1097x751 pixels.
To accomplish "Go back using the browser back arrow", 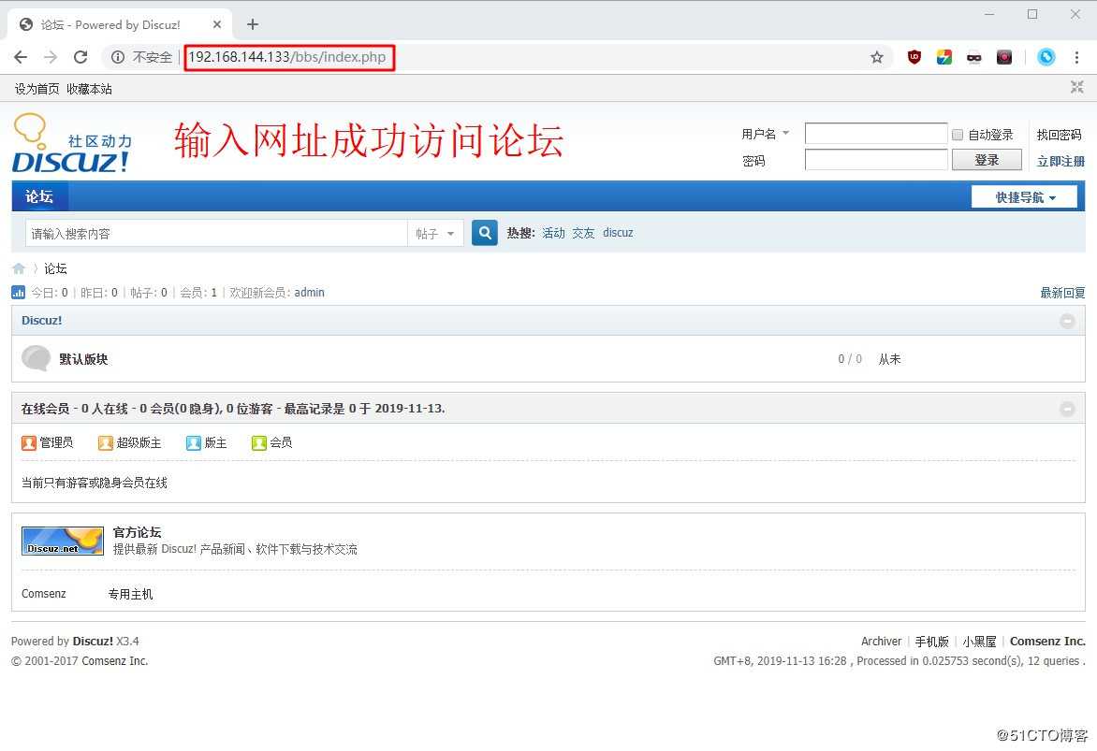I will click(21, 57).
